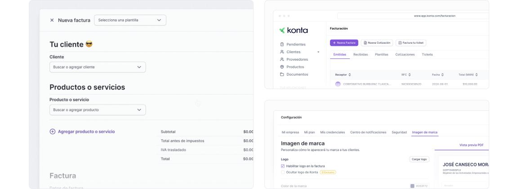Click the Factura tu ticket button

tap(411, 43)
